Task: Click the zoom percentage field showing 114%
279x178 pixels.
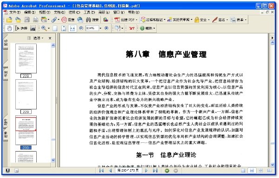Action: click(92, 28)
